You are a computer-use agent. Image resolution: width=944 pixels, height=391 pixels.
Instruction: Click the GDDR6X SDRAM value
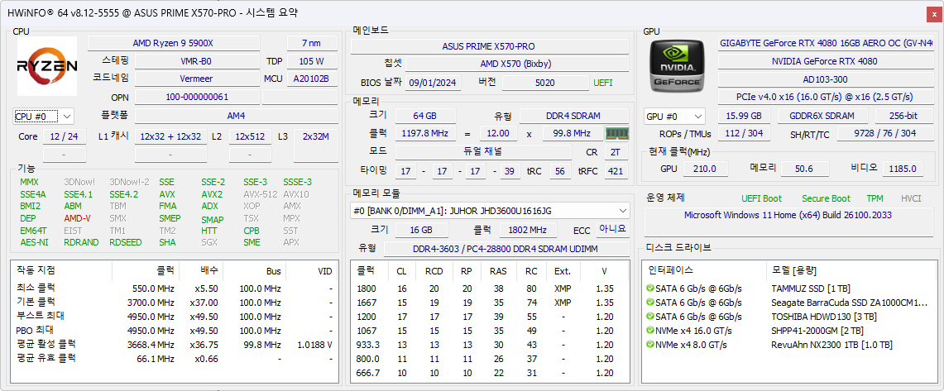(x=823, y=116)
